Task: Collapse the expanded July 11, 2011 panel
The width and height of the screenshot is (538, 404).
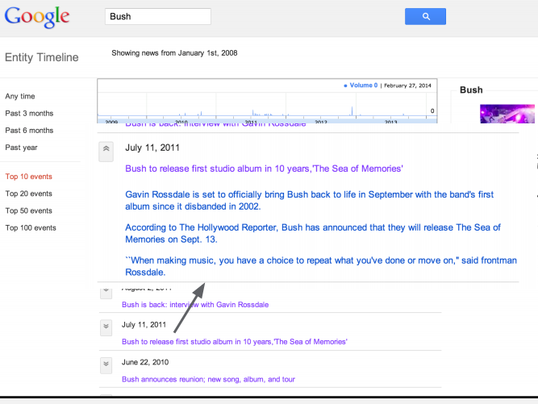Action: (106, 152)
